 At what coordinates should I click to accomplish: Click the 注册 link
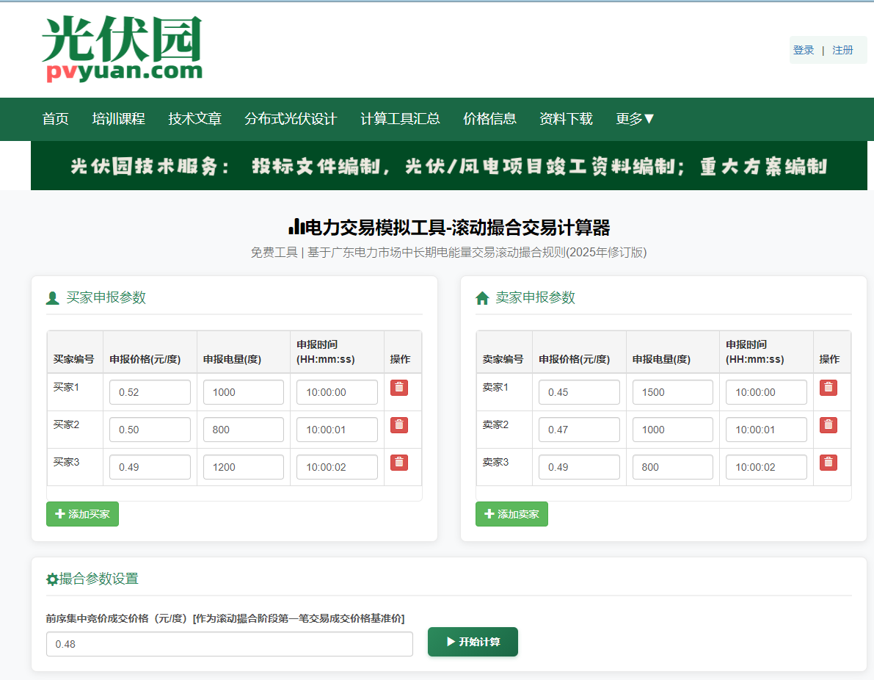[x=842, y=50]
